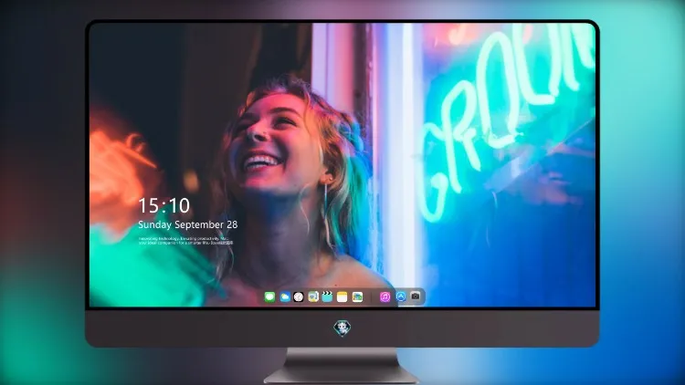Image resolution: width=685 pixels, height=385 pixels.
Task: Click the logo on the monitor chin
Action: (x=342, y=328)
